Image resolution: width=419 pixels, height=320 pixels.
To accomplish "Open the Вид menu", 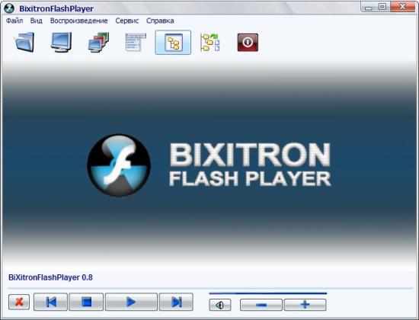I will pos(36,21).
